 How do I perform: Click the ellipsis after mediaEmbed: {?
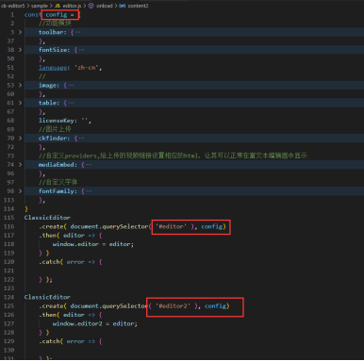89,164
